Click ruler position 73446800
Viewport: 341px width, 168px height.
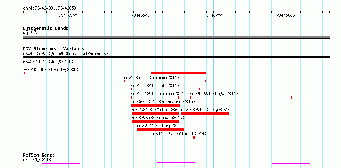click(286, 15)
